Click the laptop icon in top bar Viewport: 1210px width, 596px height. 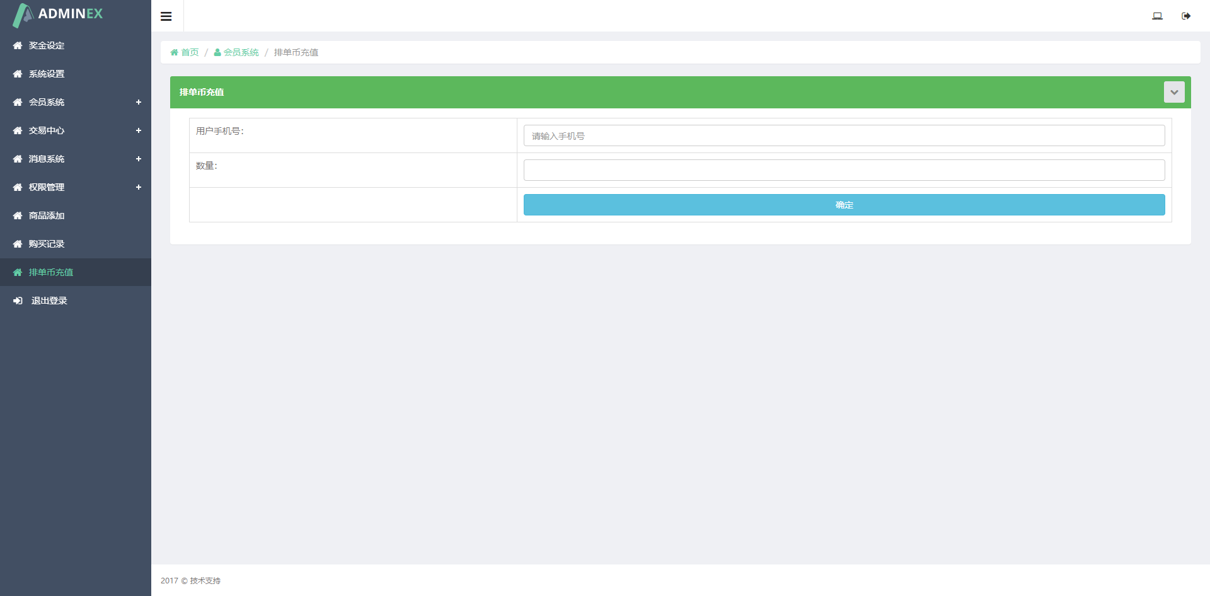pyautogui.click(x=1157, y=16)
